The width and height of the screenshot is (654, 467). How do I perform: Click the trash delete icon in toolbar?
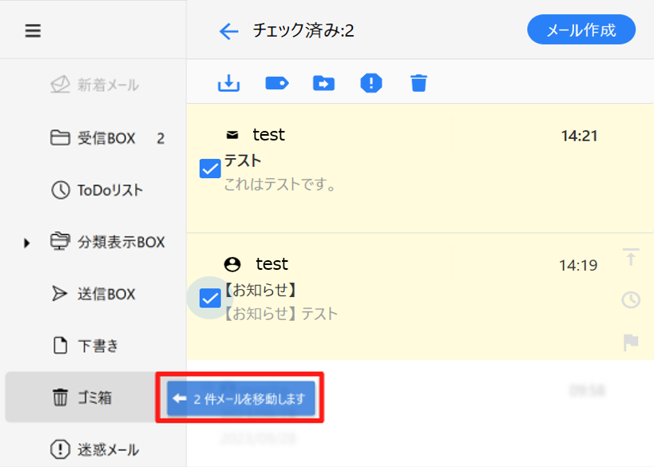click(418, 83)
